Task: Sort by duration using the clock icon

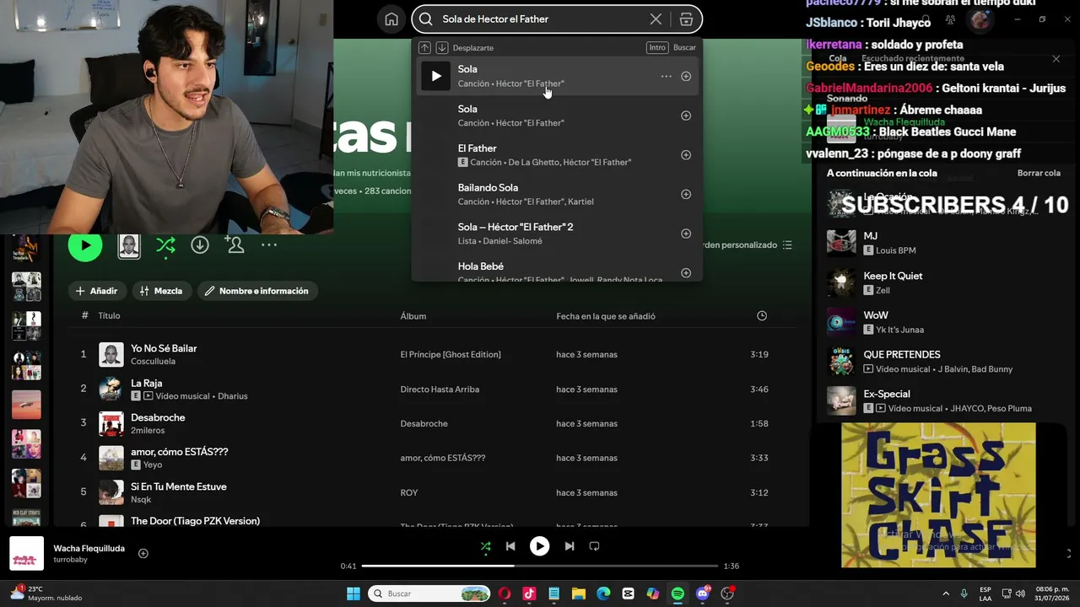Action: tap(762, 316)
